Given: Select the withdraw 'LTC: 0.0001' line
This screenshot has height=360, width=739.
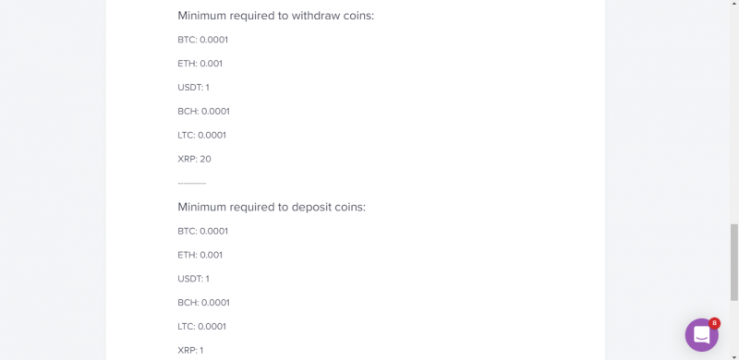Looking at the screenshot, I should (201, 136).
